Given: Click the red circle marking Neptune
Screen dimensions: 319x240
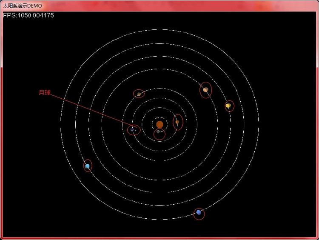Looking at the screenshot, I should coord(204,214).
